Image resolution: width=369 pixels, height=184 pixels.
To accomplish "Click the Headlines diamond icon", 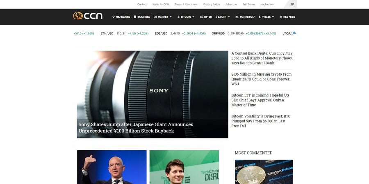I will pos(114,17).
